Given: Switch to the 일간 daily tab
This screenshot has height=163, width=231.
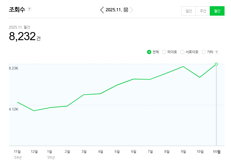Looking at the screenshot, I should point(188,11).
